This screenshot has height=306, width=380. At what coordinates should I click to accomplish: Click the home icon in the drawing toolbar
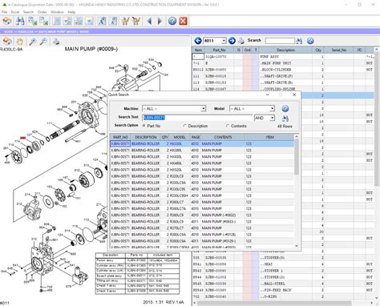(7, 42)
